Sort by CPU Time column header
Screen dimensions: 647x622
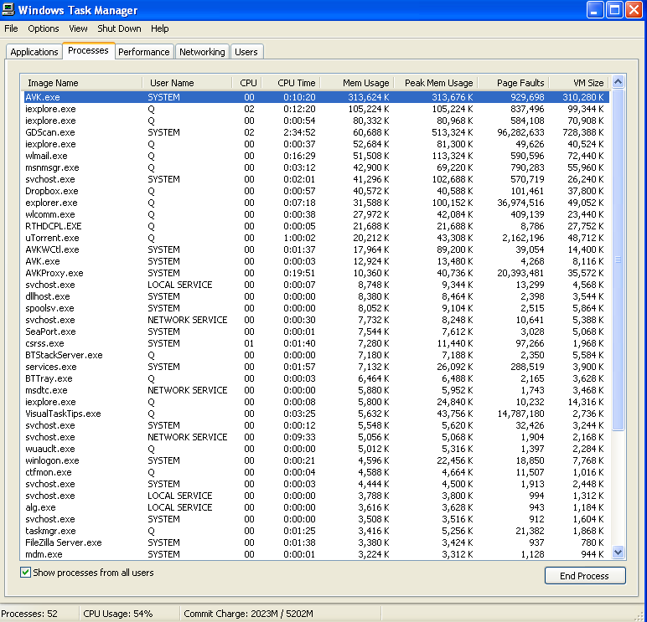[292, 83]
